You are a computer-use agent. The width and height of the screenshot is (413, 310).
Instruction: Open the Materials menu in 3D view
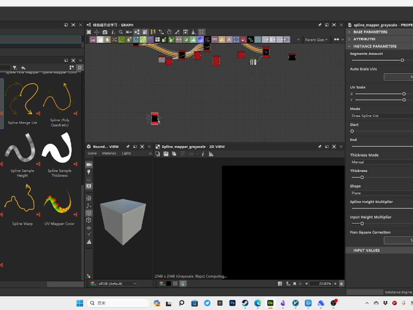pos(109,153)
